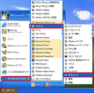This screenshot has width=94, height=93.
Task: Launch Microsoft Word from programs list
Action: click(x=47, y=60)
